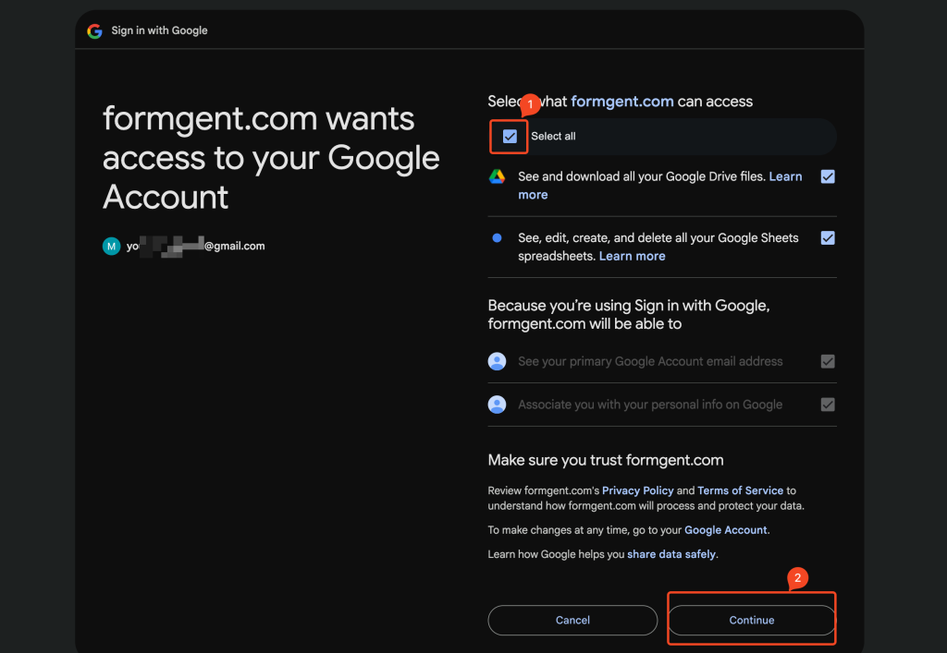Click 'See, edit, create, and delete' Sheets text
947x653 pixels.
pos(658,247)
